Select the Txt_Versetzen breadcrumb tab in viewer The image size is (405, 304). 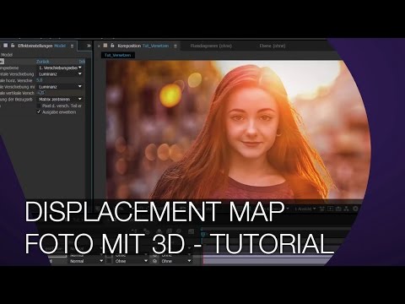click(x=117, y=55)
